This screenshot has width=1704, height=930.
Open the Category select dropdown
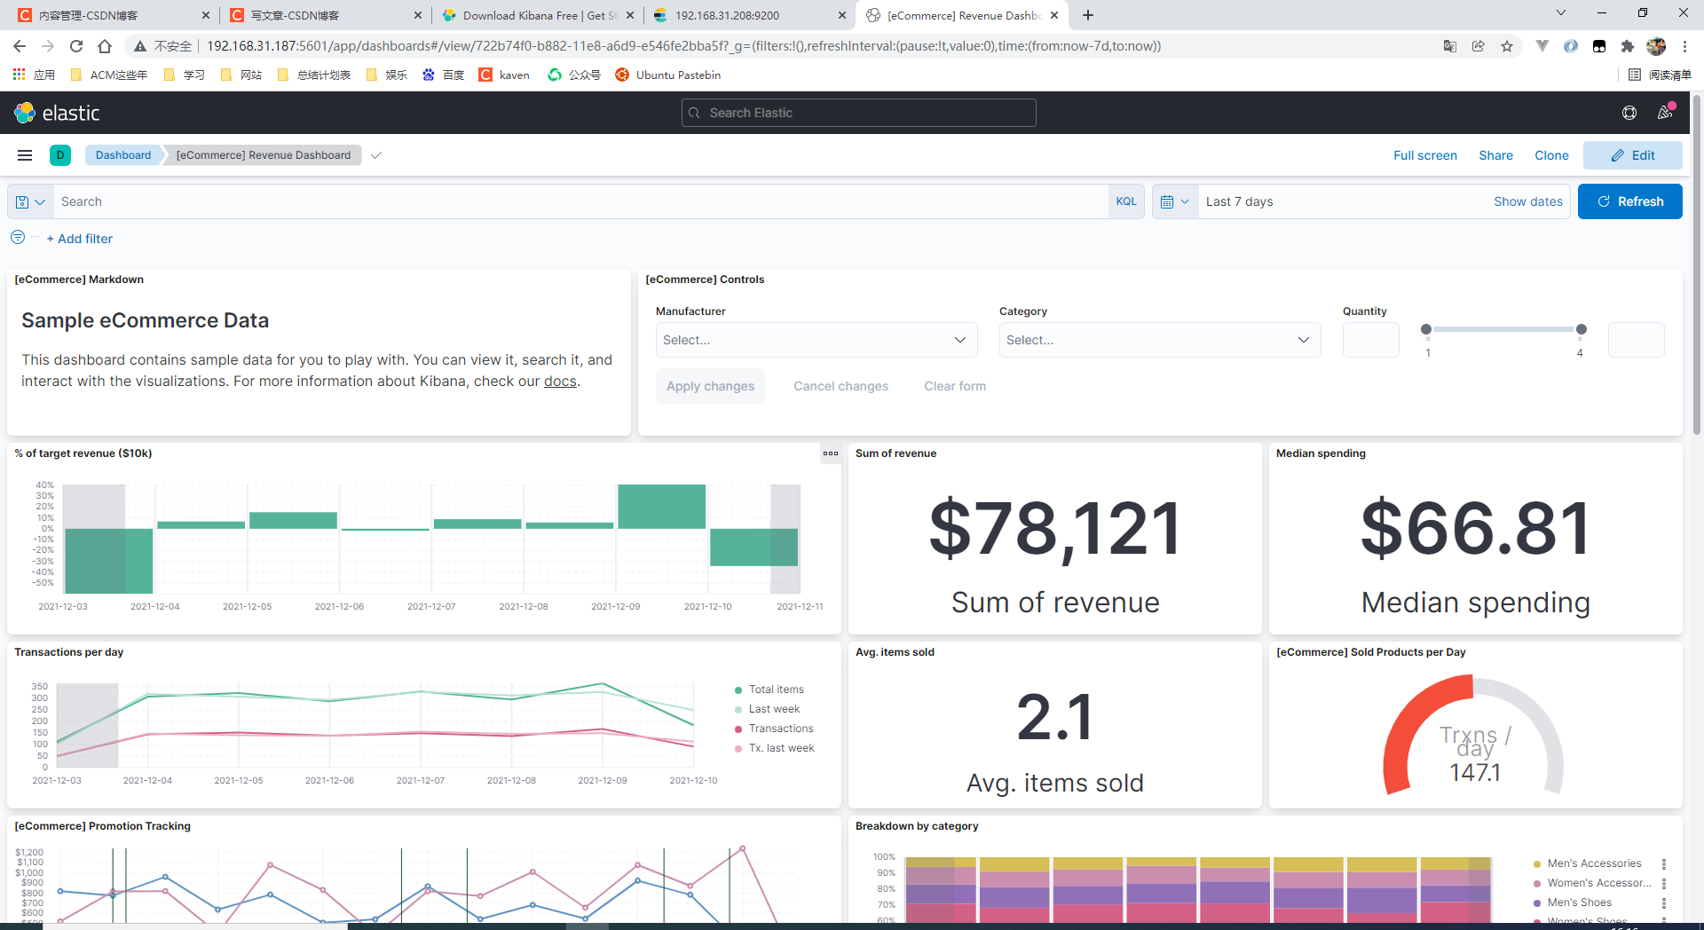pos(1160,340)
